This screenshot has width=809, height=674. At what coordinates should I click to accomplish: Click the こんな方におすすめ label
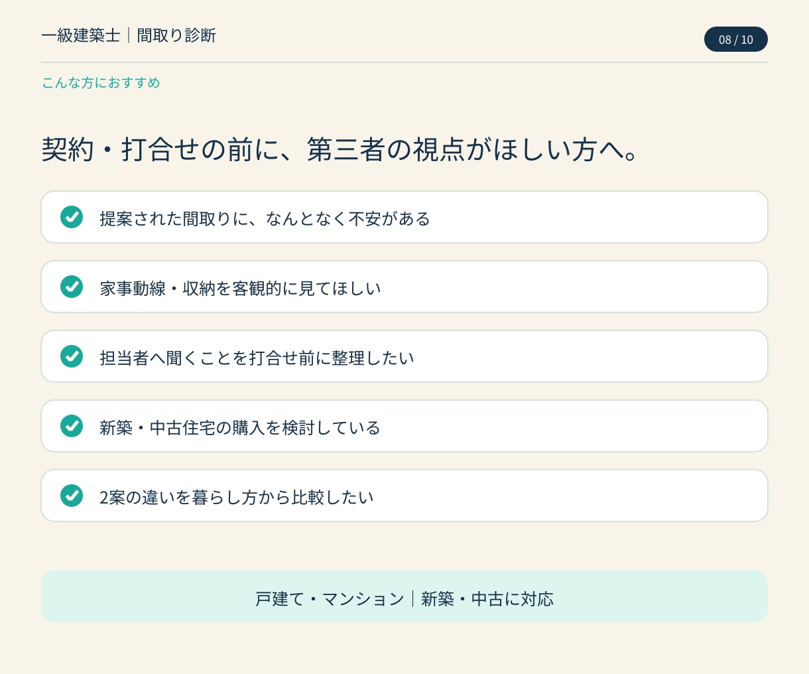click(x=101, y=83)
